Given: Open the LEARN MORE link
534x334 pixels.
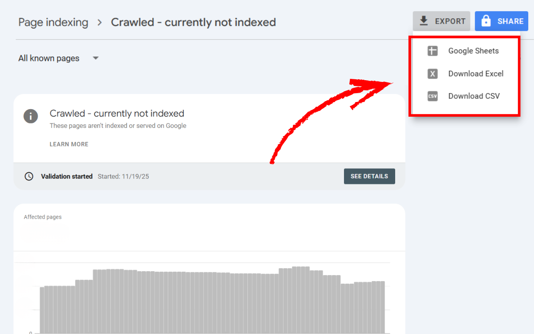Looking at the screenshot, I should [x=69, y=144].
